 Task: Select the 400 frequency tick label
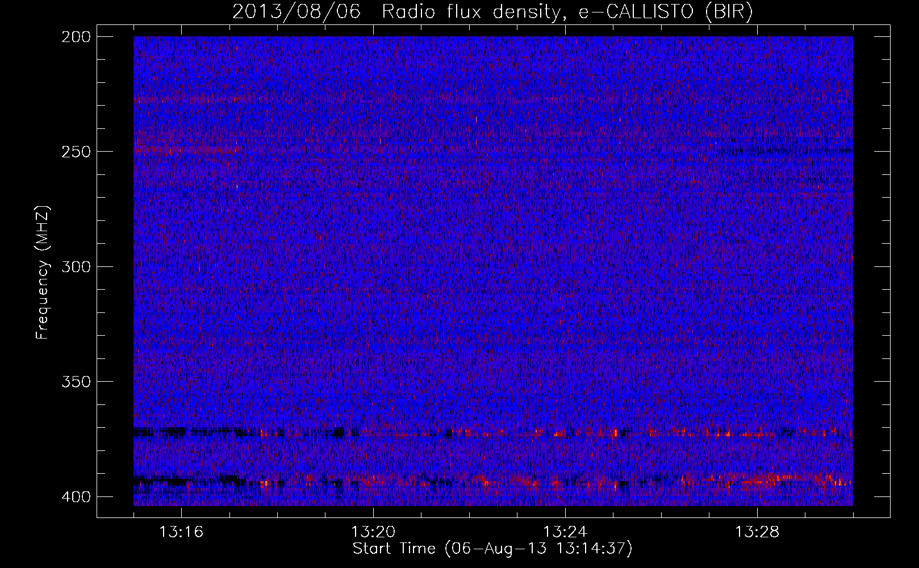coord(76,496)
